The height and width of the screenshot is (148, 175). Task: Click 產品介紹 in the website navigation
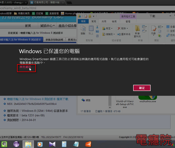(x=67, y=26)
